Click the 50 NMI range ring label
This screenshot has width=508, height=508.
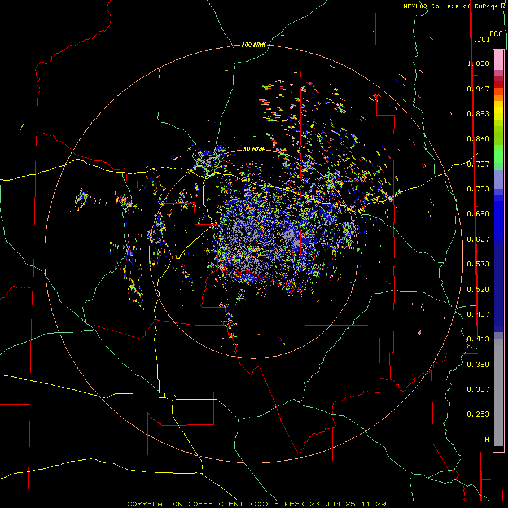[253, 149]
